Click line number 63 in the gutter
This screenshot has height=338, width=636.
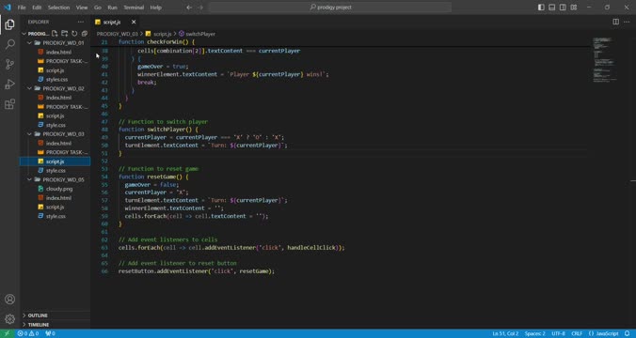[104, 247]
